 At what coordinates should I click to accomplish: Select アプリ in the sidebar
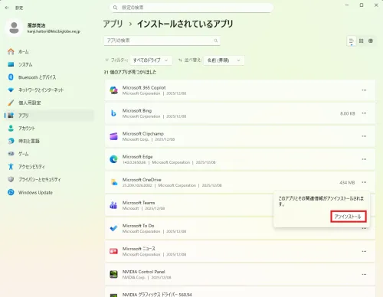click(49, 116)
